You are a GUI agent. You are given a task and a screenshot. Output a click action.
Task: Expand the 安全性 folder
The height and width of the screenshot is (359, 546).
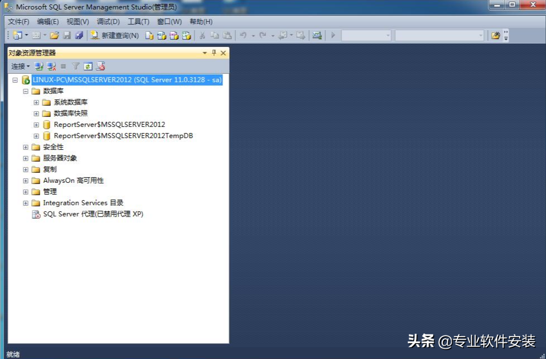pyautogui.click(x=25, y=147)
